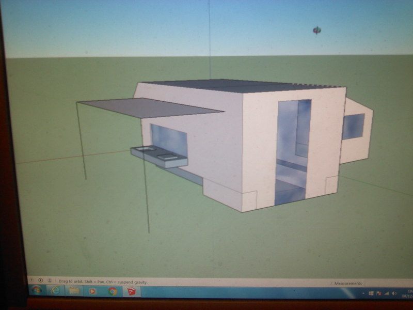Viewport: 413px width, 310px height.
Task: Click the small window on the right annex
Action: click(353, 127)
